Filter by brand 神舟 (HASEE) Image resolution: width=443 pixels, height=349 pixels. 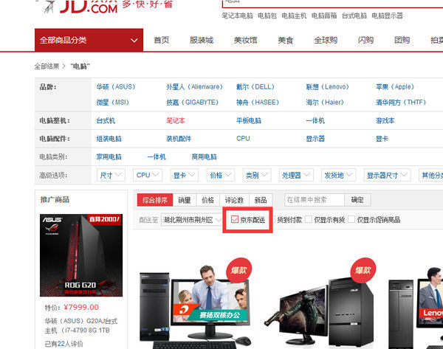pos(258,103)
